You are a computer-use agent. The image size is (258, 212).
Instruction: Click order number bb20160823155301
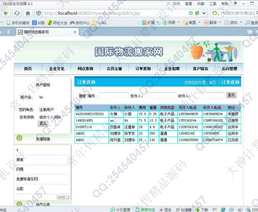click(x=90, y=114)
